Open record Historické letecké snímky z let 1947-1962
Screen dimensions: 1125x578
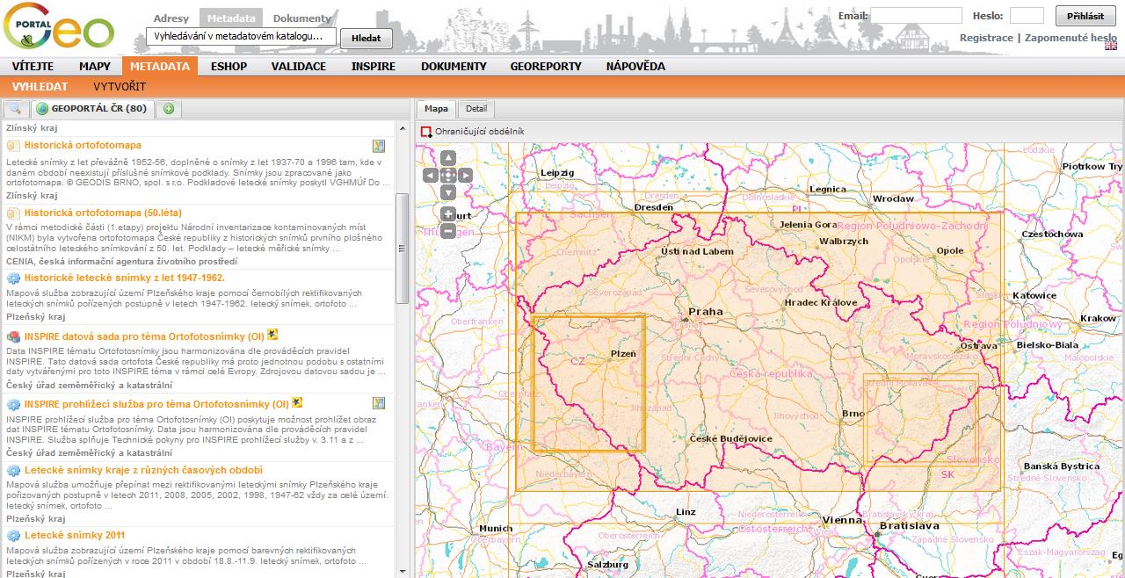[x=125, y=278]
